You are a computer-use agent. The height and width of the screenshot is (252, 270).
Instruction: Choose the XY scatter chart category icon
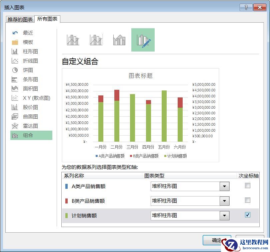(x=15, y=98)
